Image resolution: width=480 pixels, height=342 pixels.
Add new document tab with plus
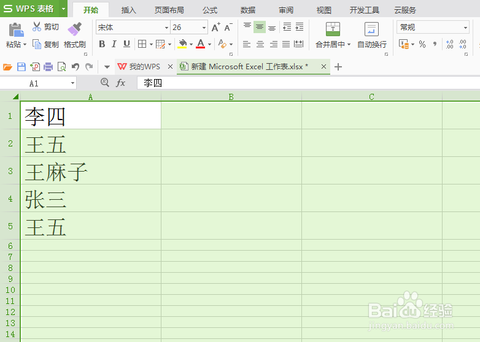click(338, 67)
